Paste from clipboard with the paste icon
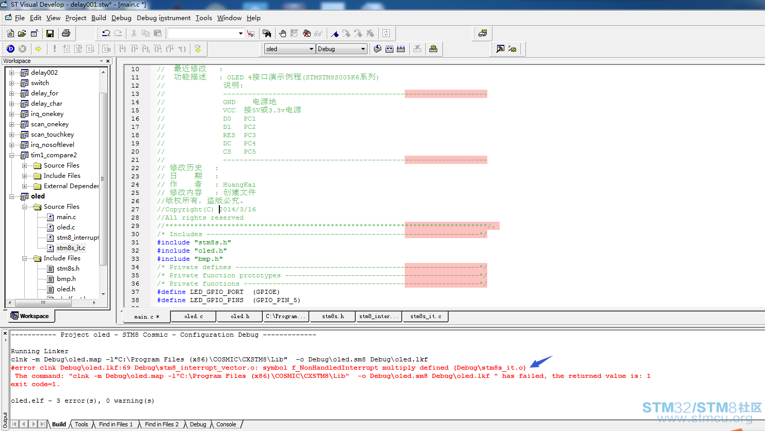 [x=157, y=34]
